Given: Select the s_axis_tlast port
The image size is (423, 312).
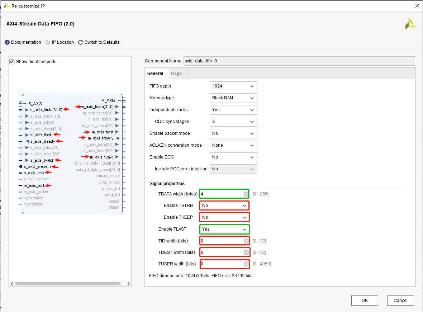Looking at the screenshot, I should pos(41,135).
